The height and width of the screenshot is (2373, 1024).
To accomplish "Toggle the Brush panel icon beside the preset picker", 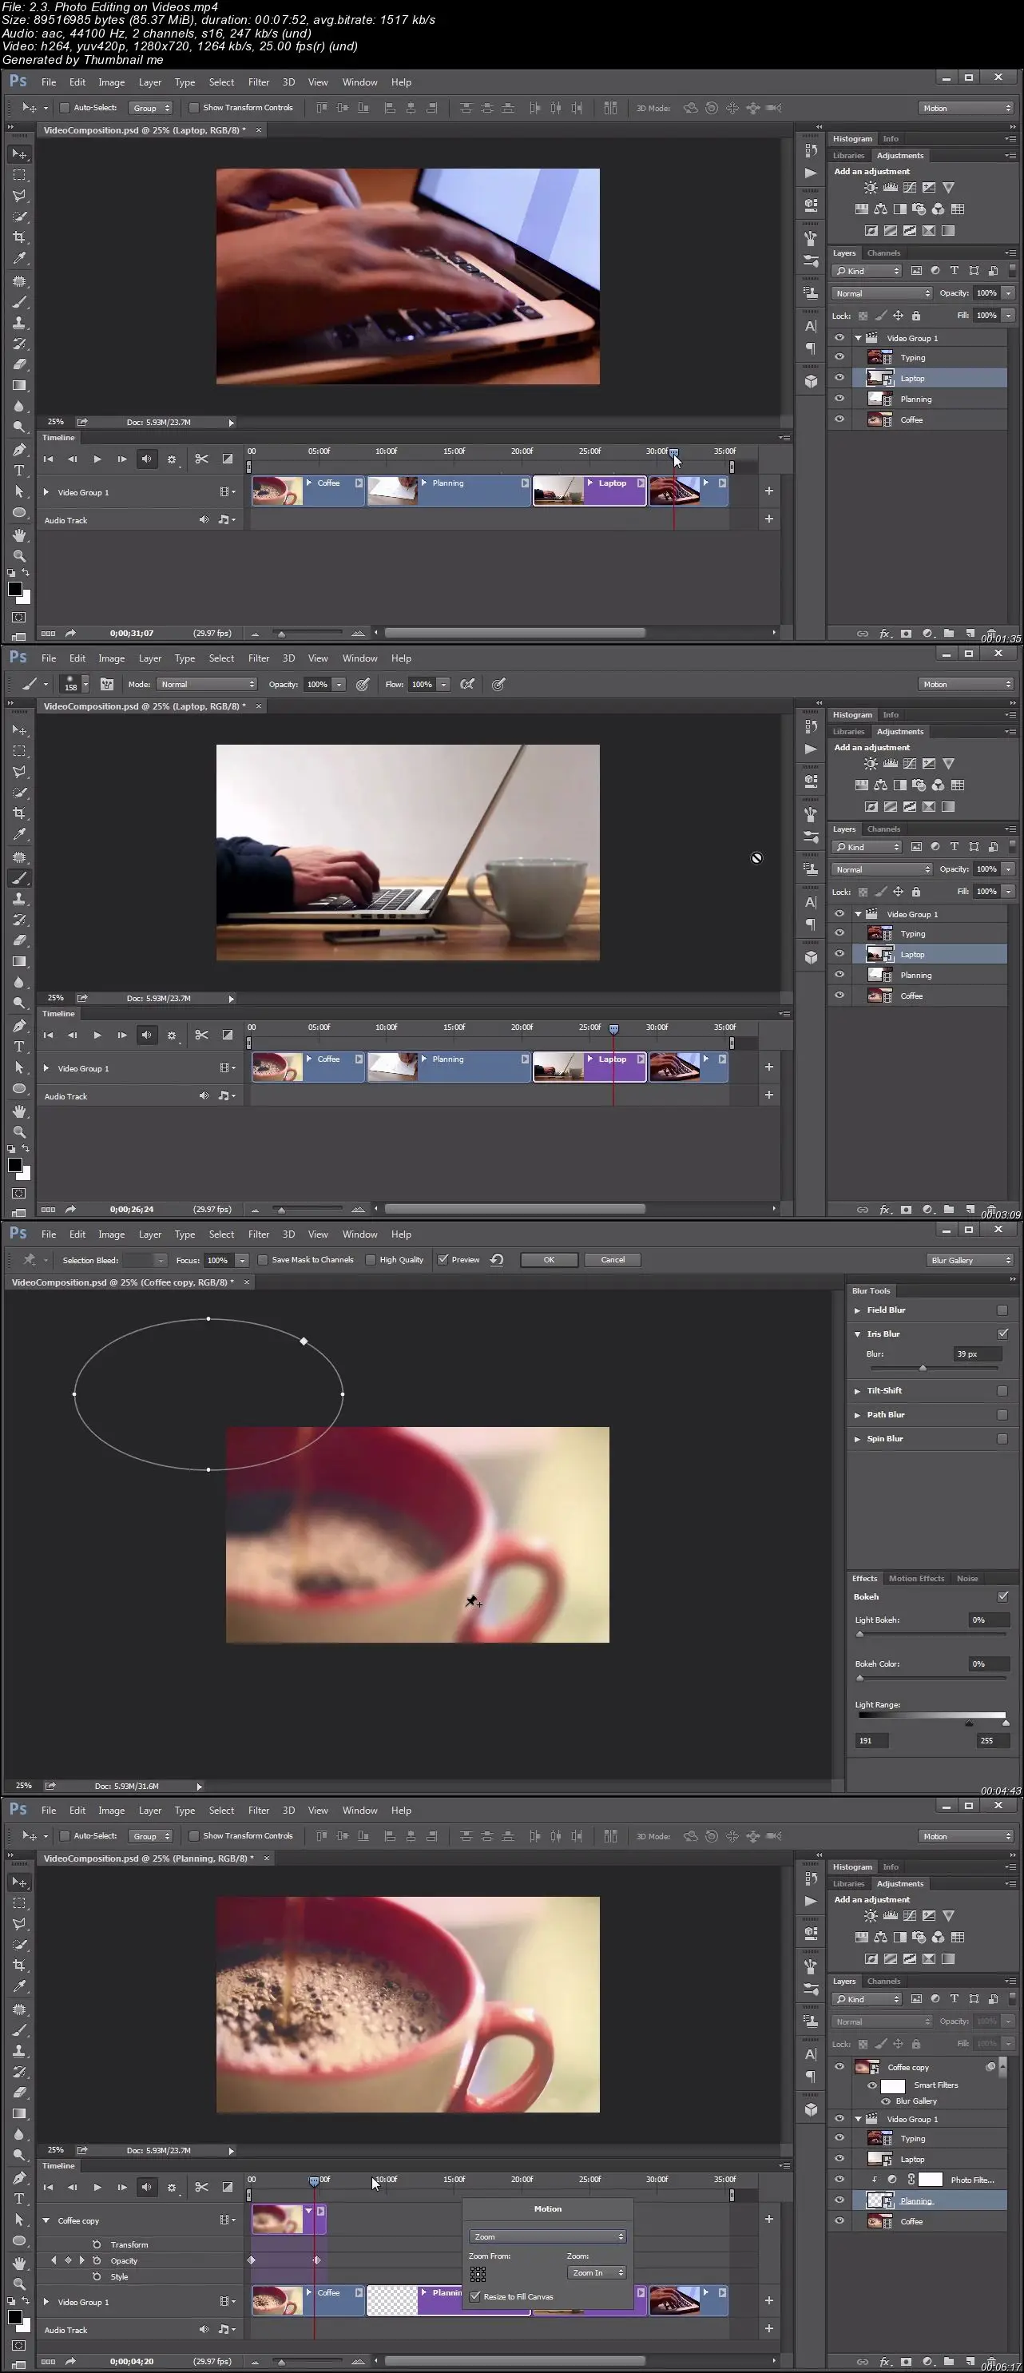I will (x=107, y=685).
